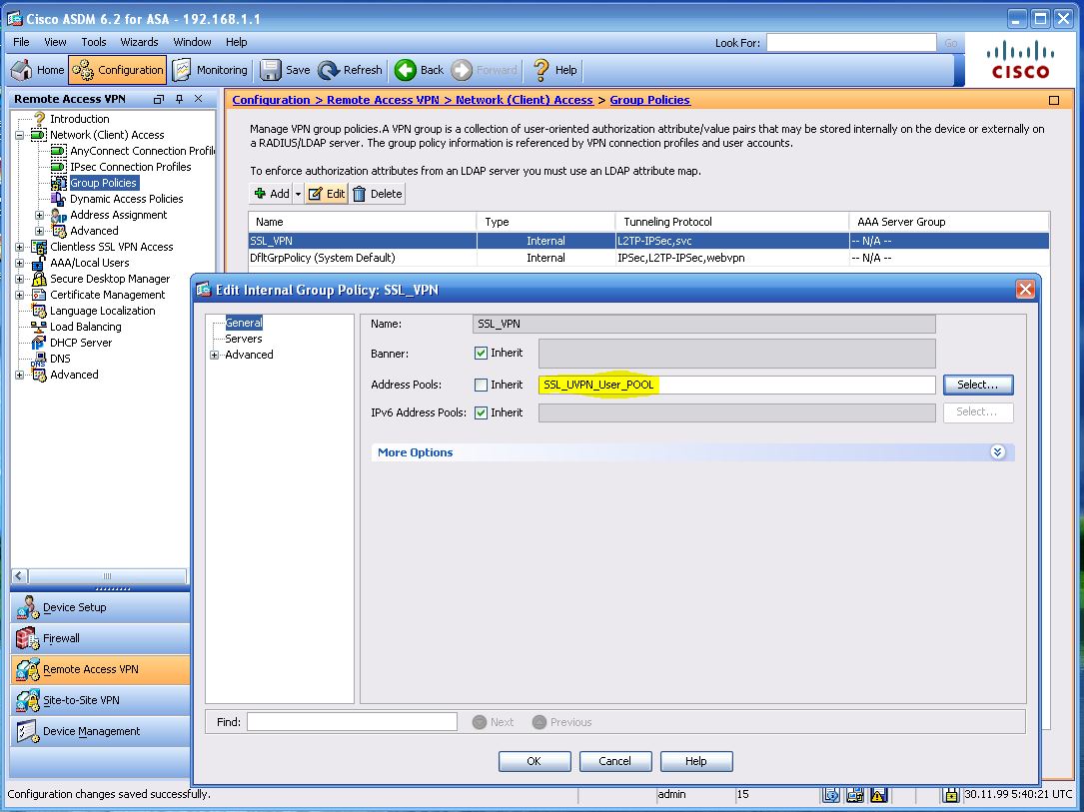Select DNS node in tree
This screenshot has height=812, width=1084.
[x=60, y=358]
